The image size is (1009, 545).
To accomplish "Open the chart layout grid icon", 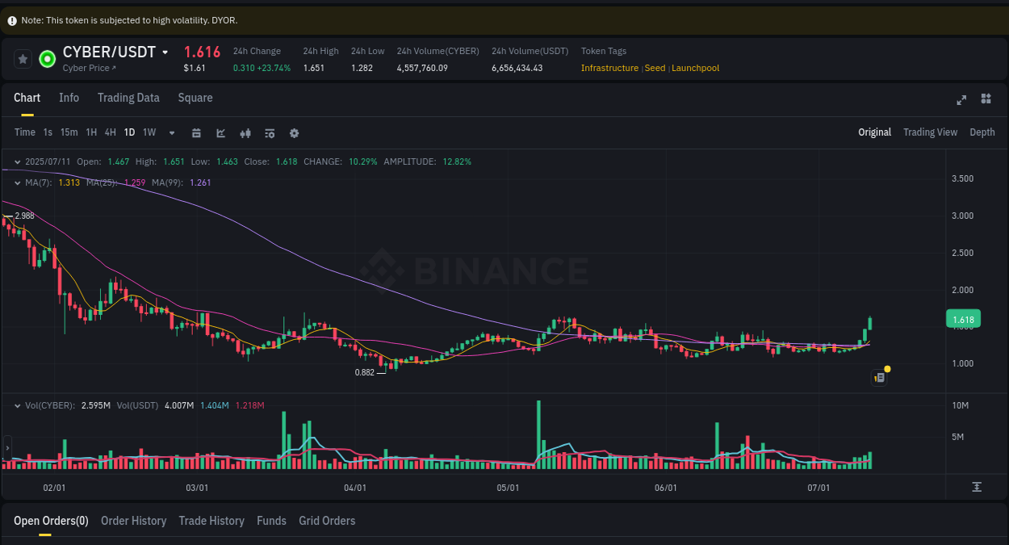I will click(x=986, y=99).
